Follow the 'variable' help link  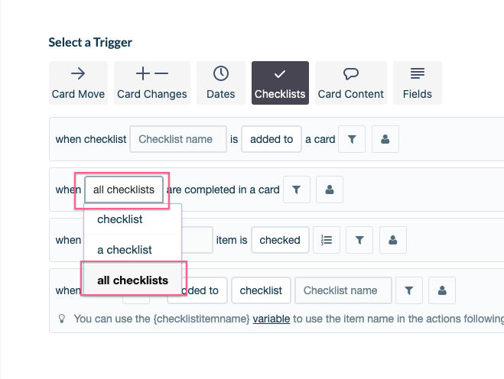pos(272,319)
